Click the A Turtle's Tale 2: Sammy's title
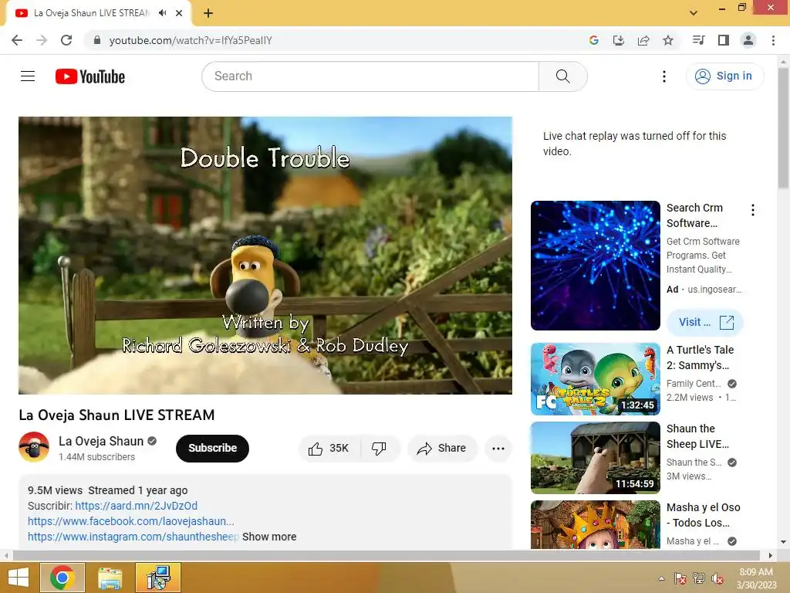The image size is (790, 593). 700,357
